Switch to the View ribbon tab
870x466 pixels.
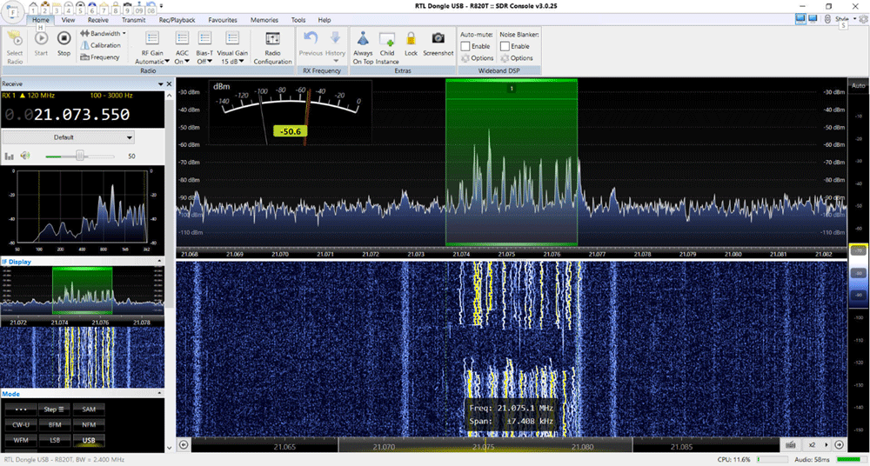[68, 20]
